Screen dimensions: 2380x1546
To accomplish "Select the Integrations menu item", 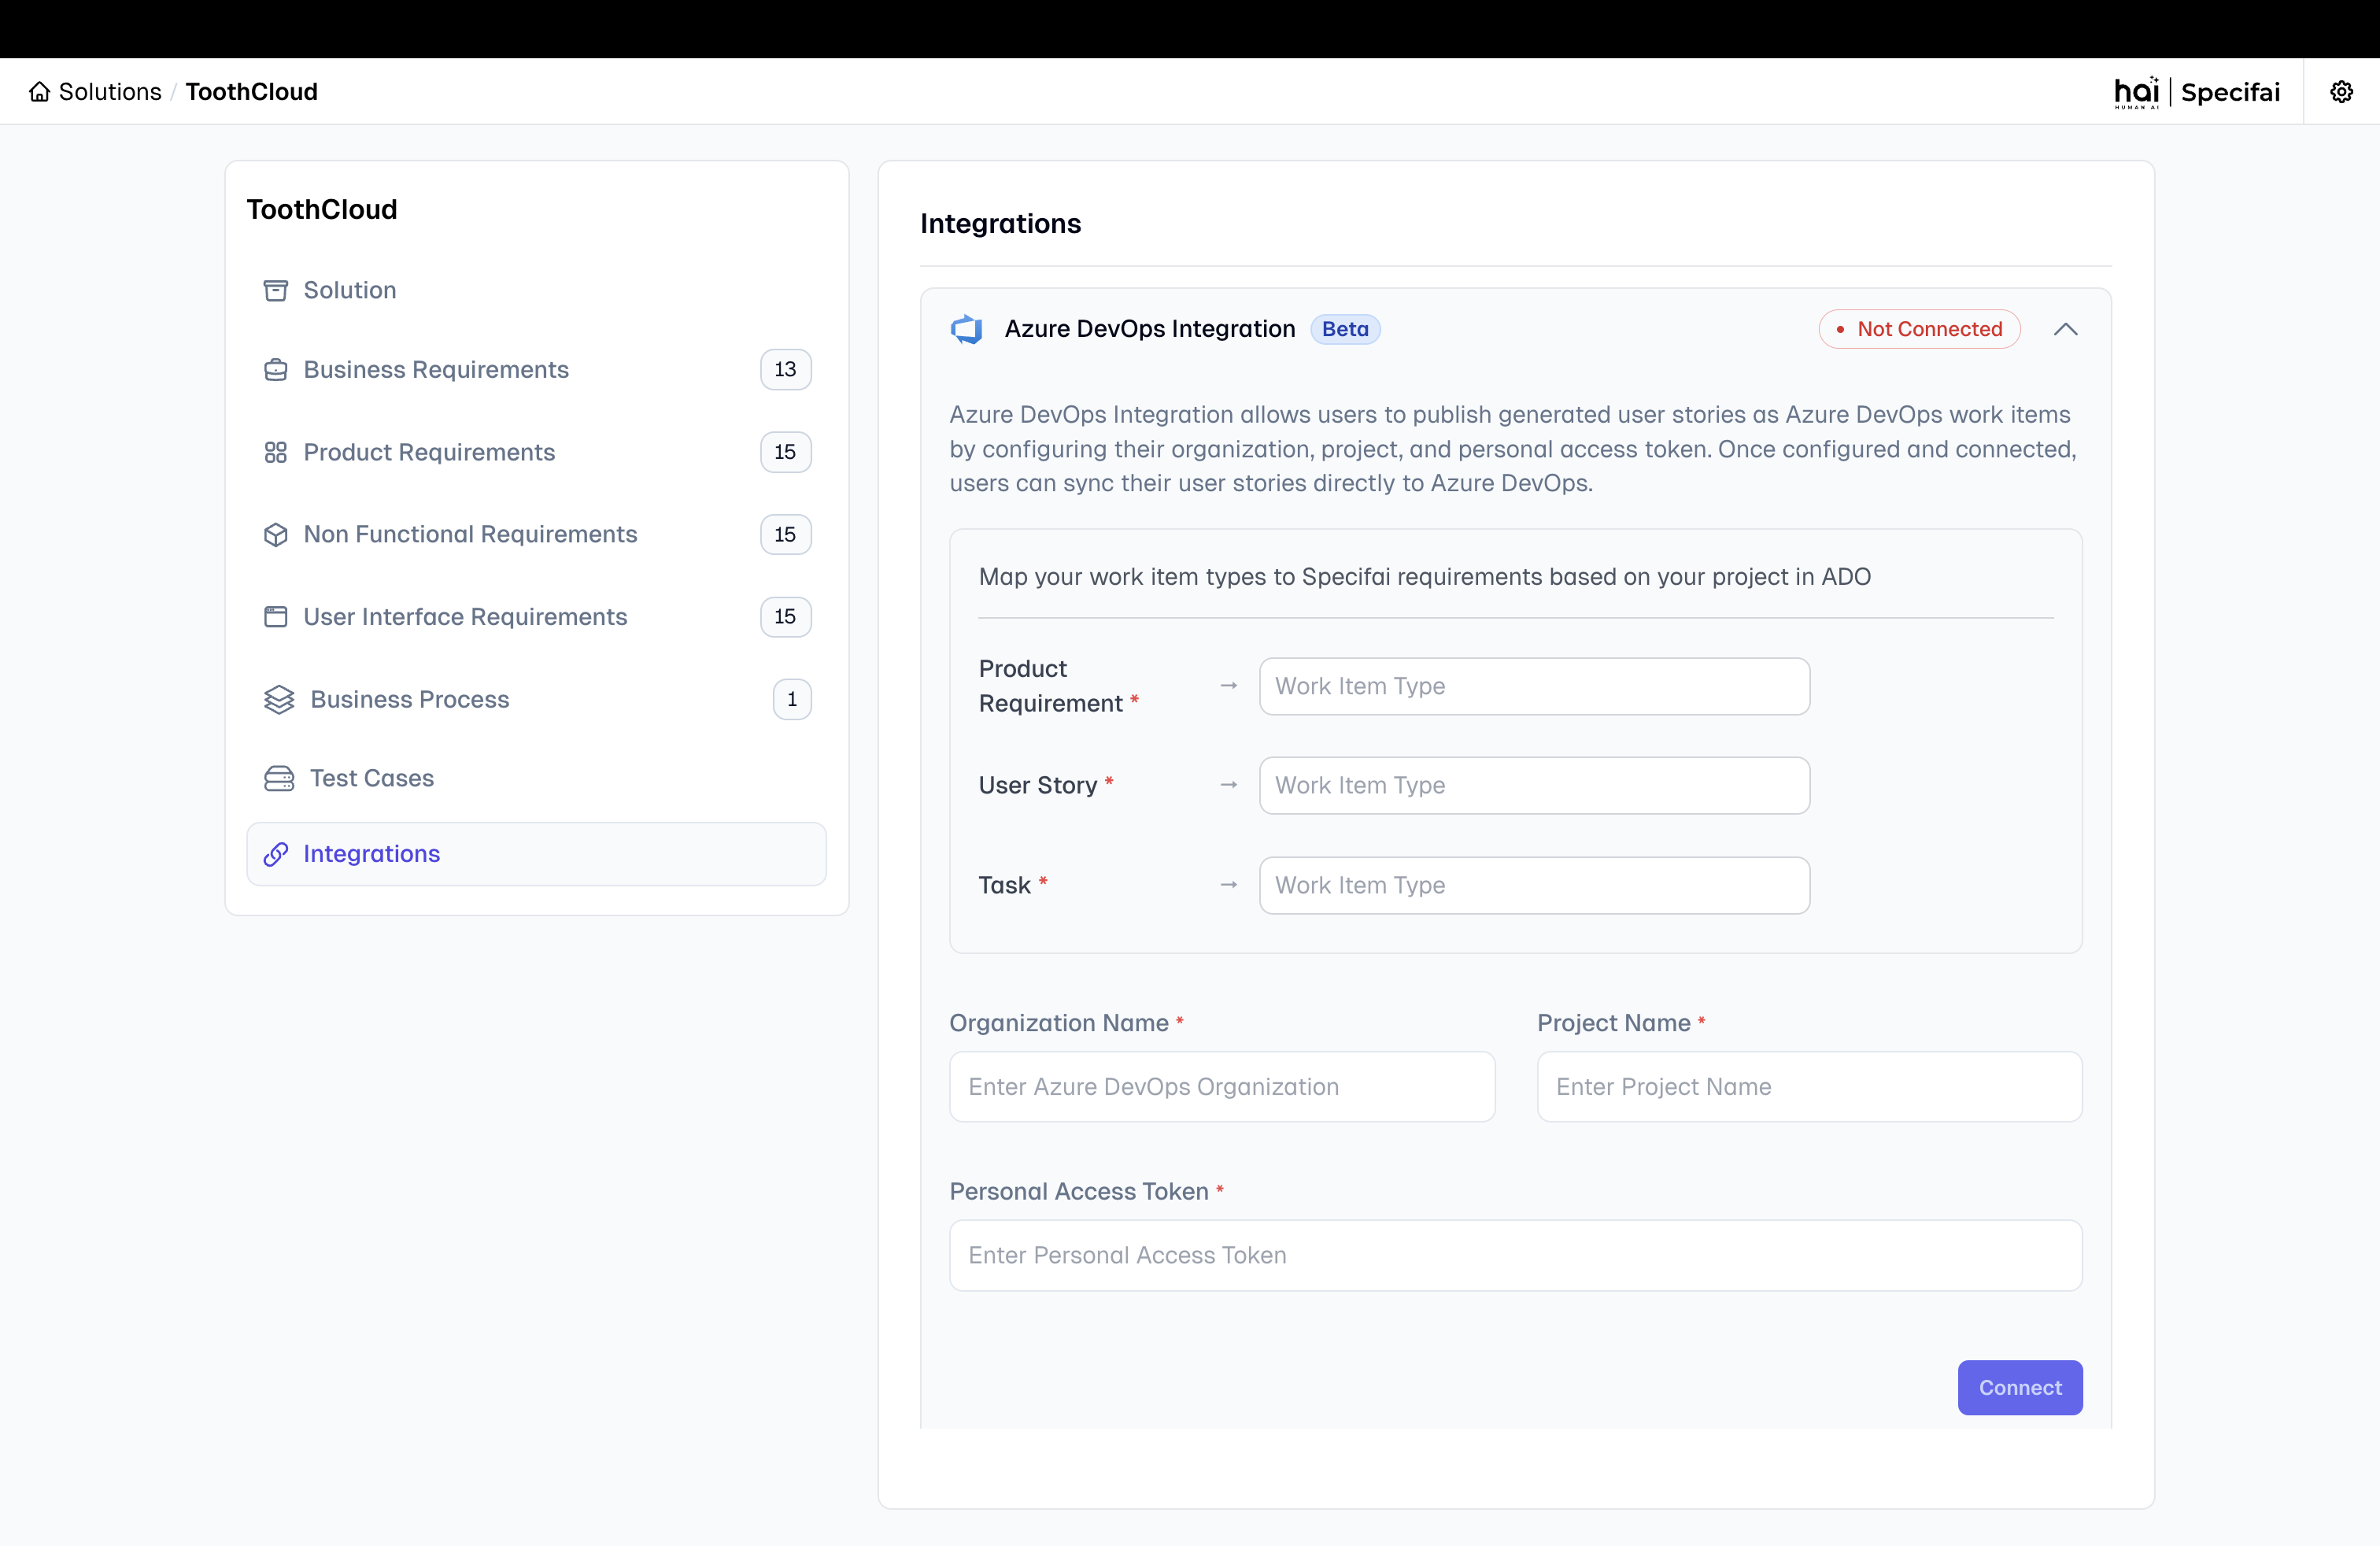I will 536,854.
